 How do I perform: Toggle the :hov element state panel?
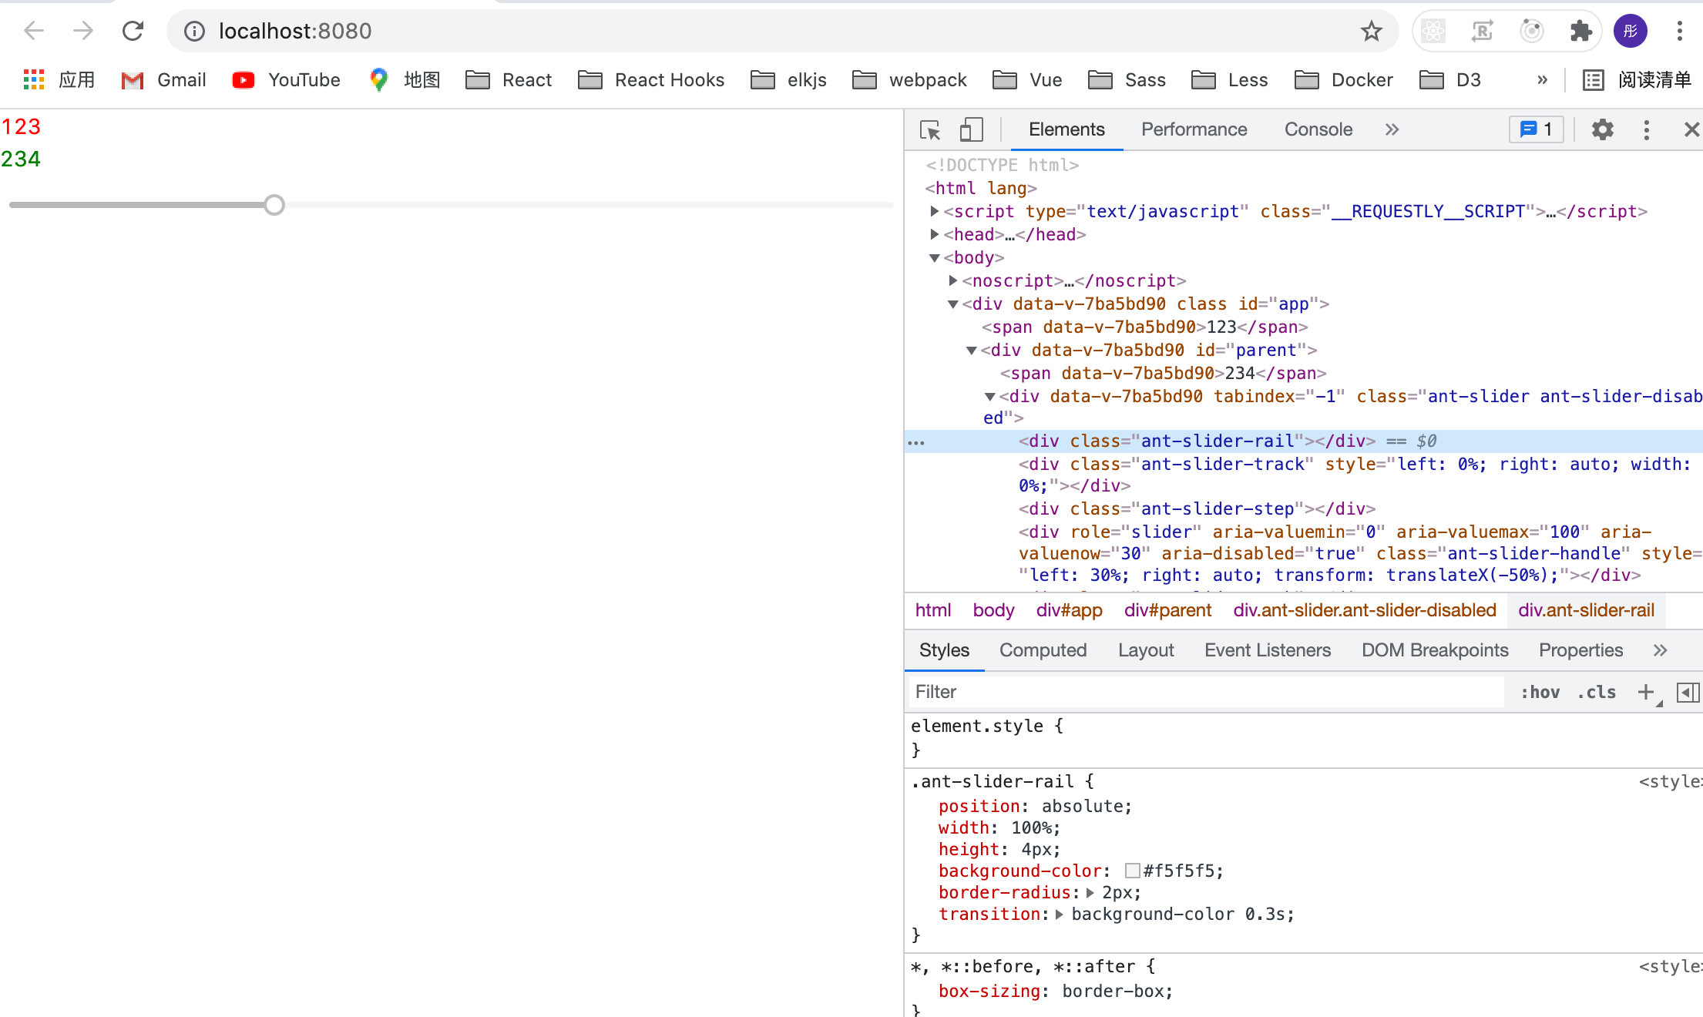click(1540, 692)
